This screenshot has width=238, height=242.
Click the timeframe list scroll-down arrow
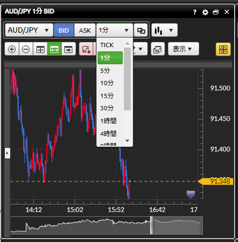pos(127,141)
